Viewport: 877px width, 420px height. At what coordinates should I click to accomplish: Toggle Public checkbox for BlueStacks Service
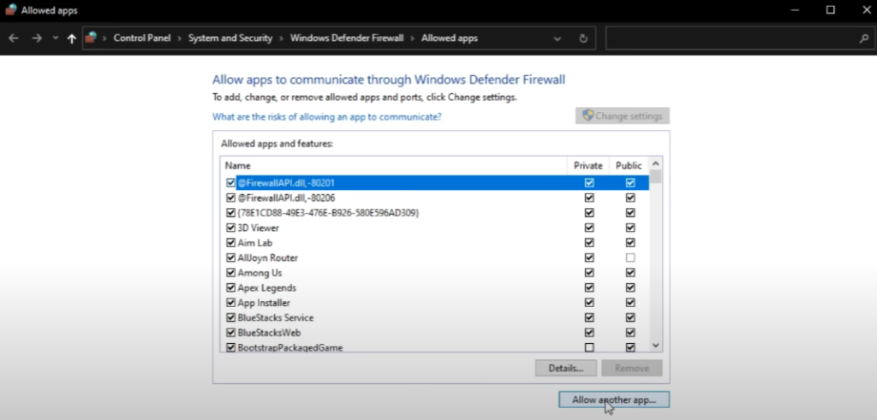[x=630, y=318]
